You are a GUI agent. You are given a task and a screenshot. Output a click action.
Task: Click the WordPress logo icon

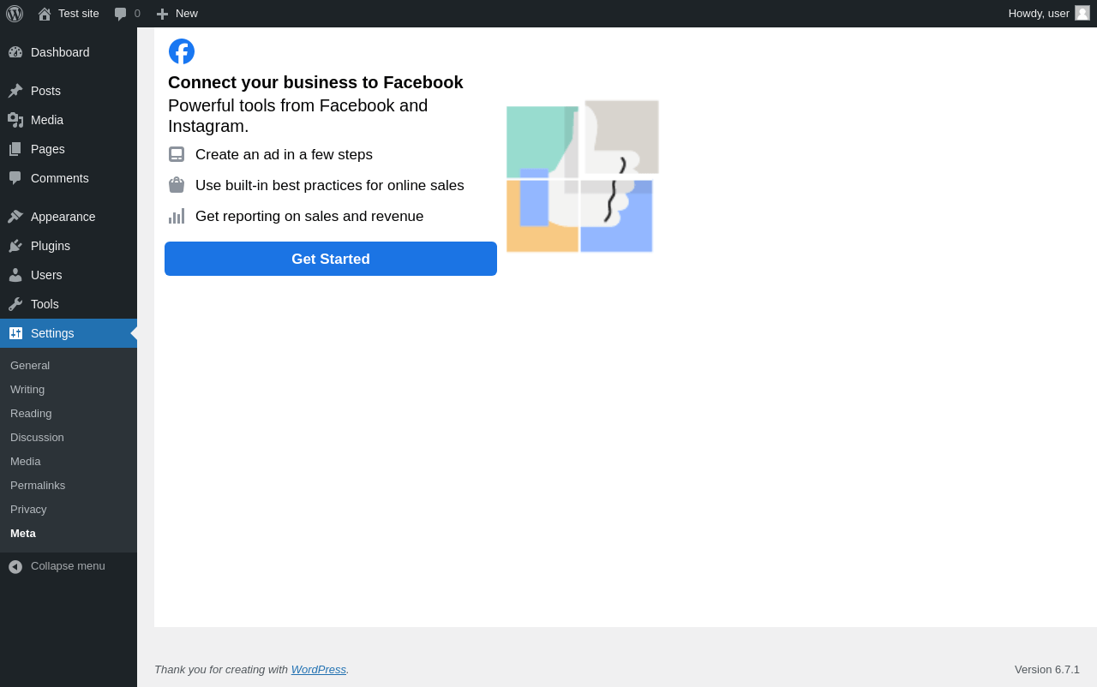pos(15,14)
